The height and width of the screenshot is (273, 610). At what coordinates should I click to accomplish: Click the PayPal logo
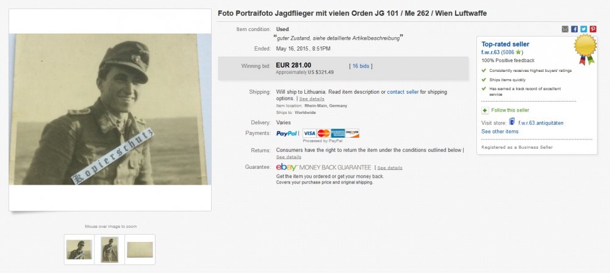pyautogui.click(x=287, y=133)
